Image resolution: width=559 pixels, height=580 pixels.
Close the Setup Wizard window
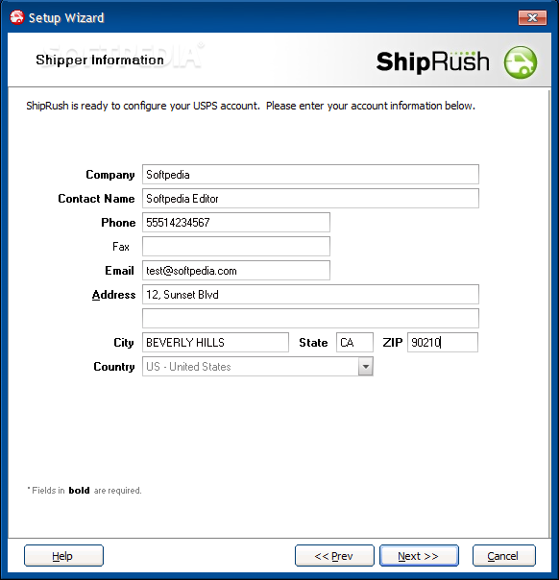(532, 17)
